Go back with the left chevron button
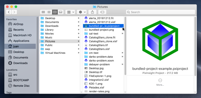 click(x=9, y=12)
